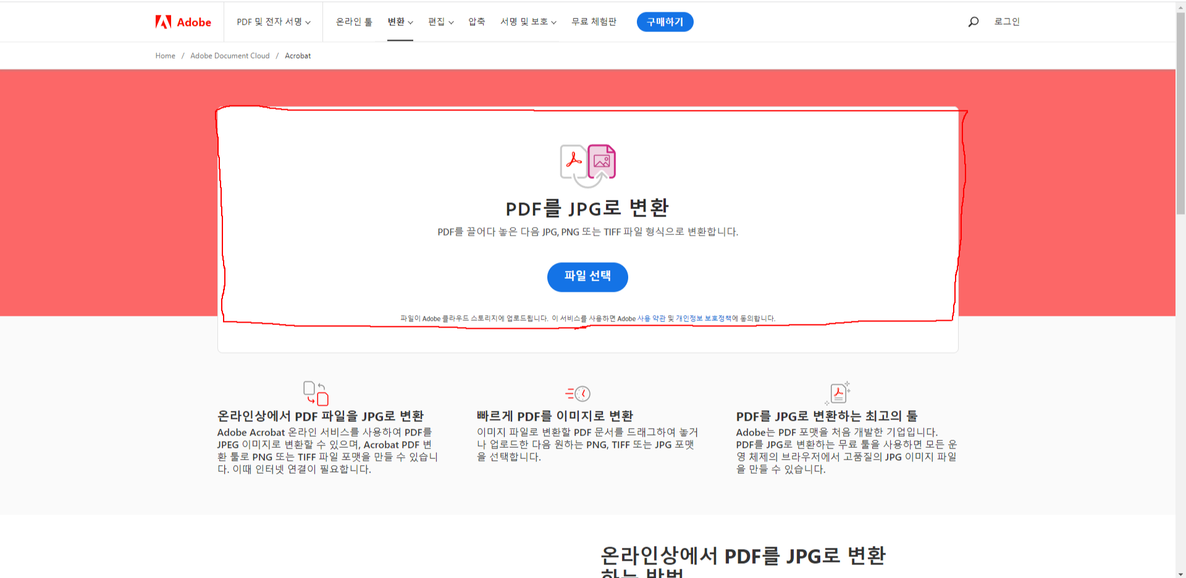Expand the 편집 dropdown menu
The height and width of the screenshot is (578, 1186).
441,22
